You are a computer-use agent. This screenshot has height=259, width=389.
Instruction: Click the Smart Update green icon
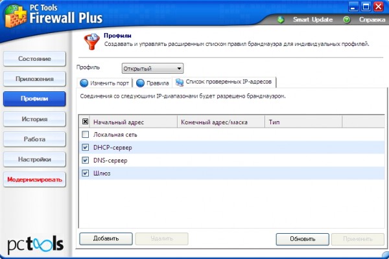[281, 19]
